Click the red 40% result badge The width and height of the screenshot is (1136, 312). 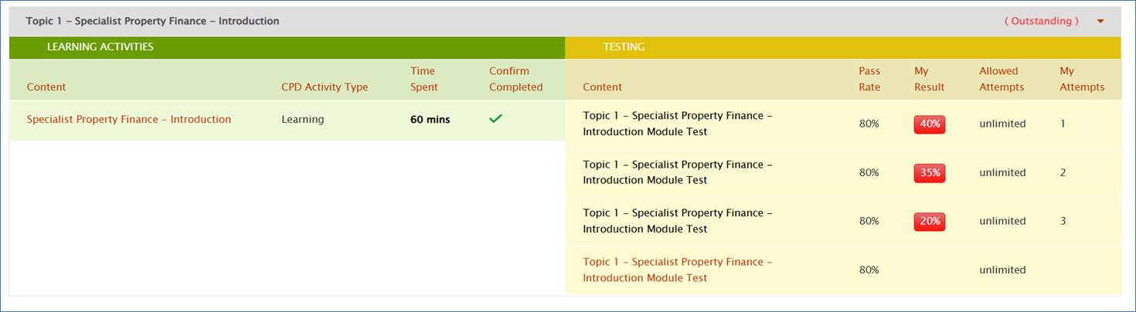click(x=929, y=124)
